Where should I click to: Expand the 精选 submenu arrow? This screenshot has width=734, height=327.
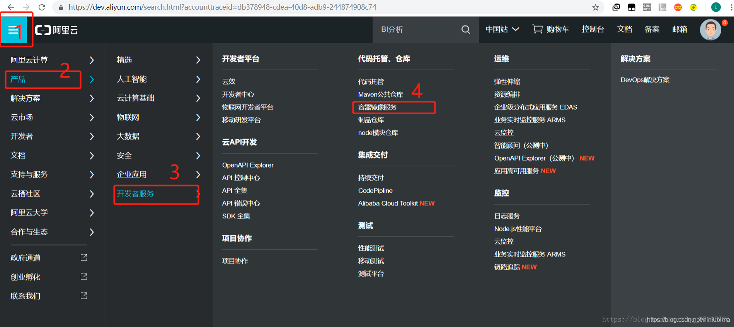click(198, 60)
